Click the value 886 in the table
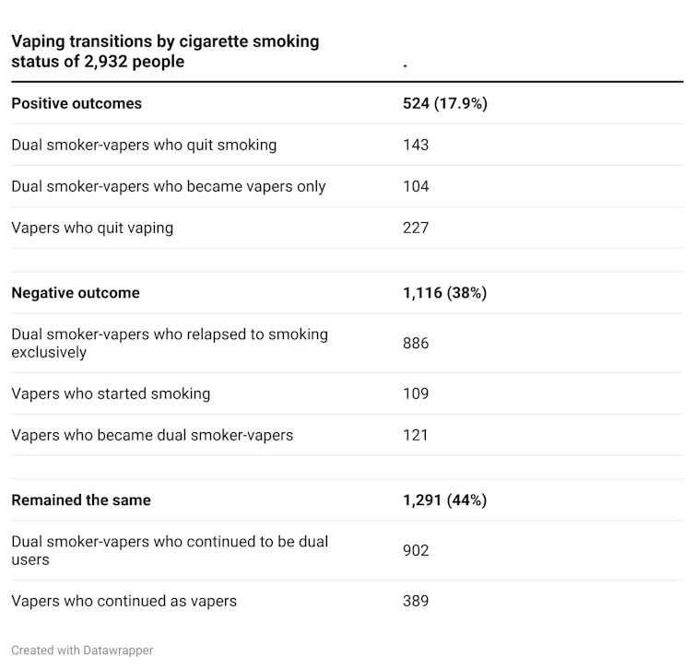The height and width of the screenshot is (669, 695). click(416, 343)
